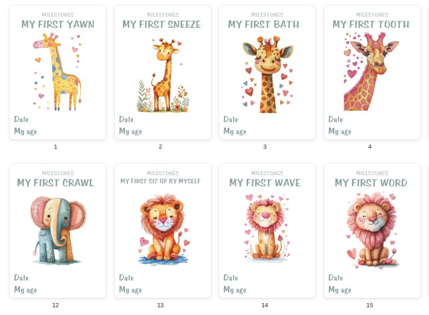Select the My First Sit Up By Myself page

click(163, 231)
